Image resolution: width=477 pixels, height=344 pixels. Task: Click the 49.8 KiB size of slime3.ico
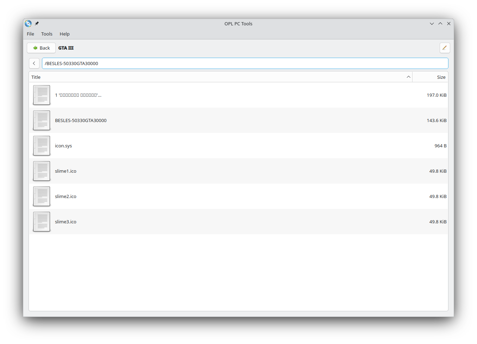tap(438, 222)
